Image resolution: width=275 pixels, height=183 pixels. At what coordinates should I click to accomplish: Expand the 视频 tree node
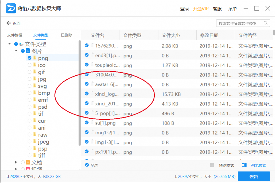[16, 169]
